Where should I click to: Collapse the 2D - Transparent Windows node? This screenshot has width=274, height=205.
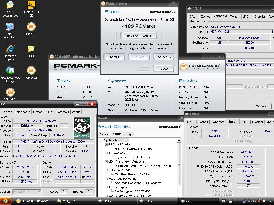[106, 161]
